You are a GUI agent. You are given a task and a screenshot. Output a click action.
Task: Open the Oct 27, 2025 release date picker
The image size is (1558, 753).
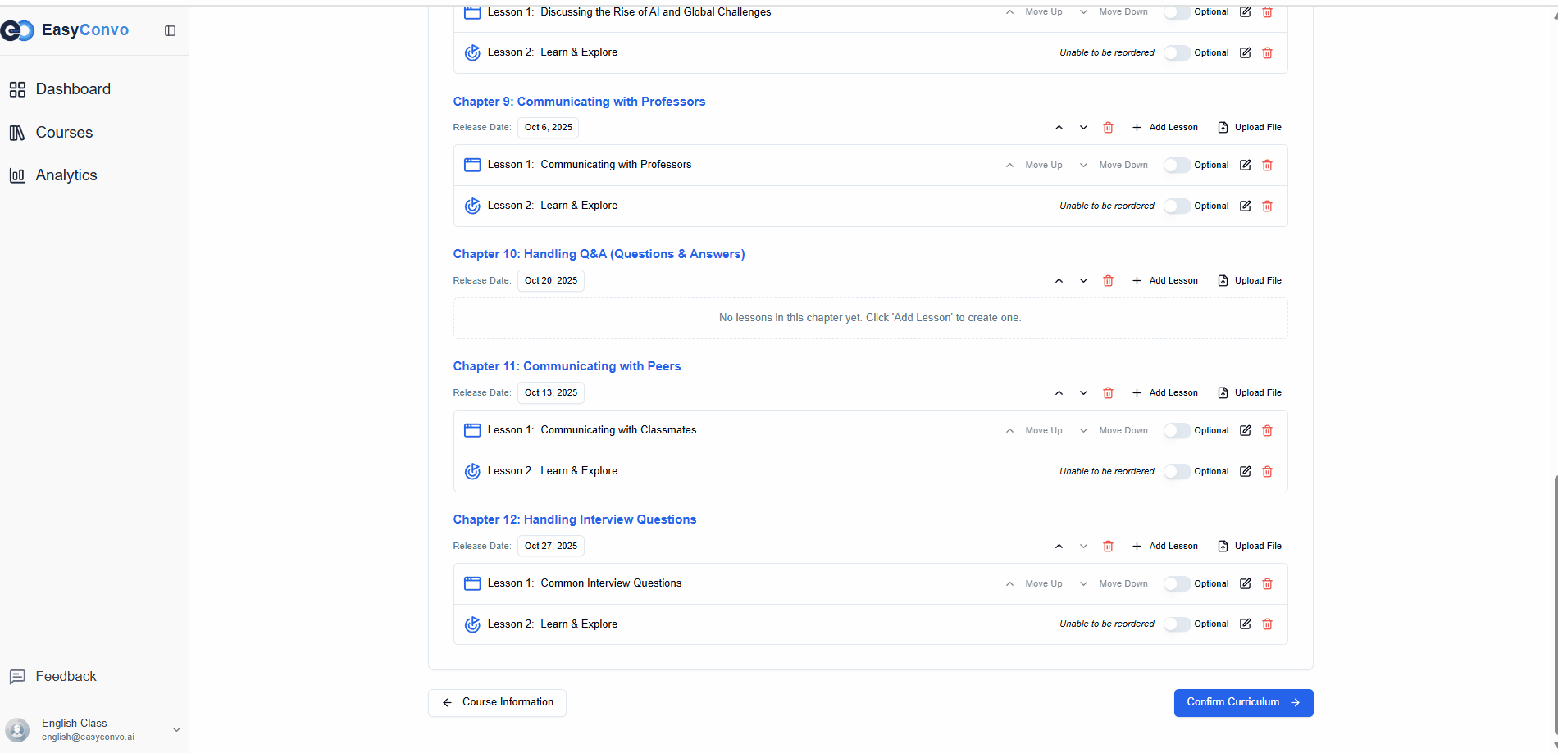coord(550,547)
